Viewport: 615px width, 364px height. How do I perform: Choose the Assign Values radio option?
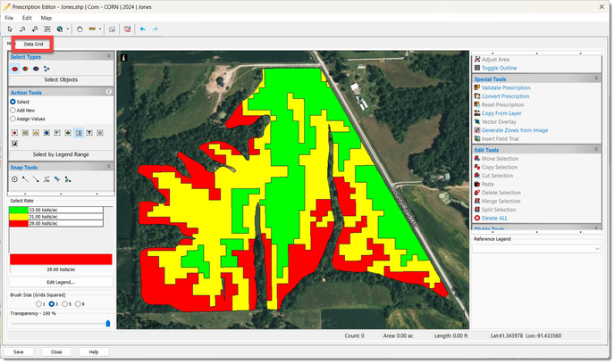coord(13,118)
